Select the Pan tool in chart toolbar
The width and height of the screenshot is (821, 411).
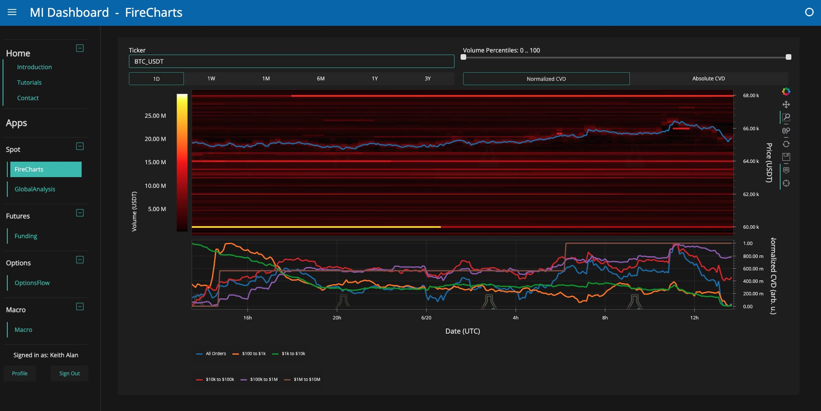[x=786, y=104]
